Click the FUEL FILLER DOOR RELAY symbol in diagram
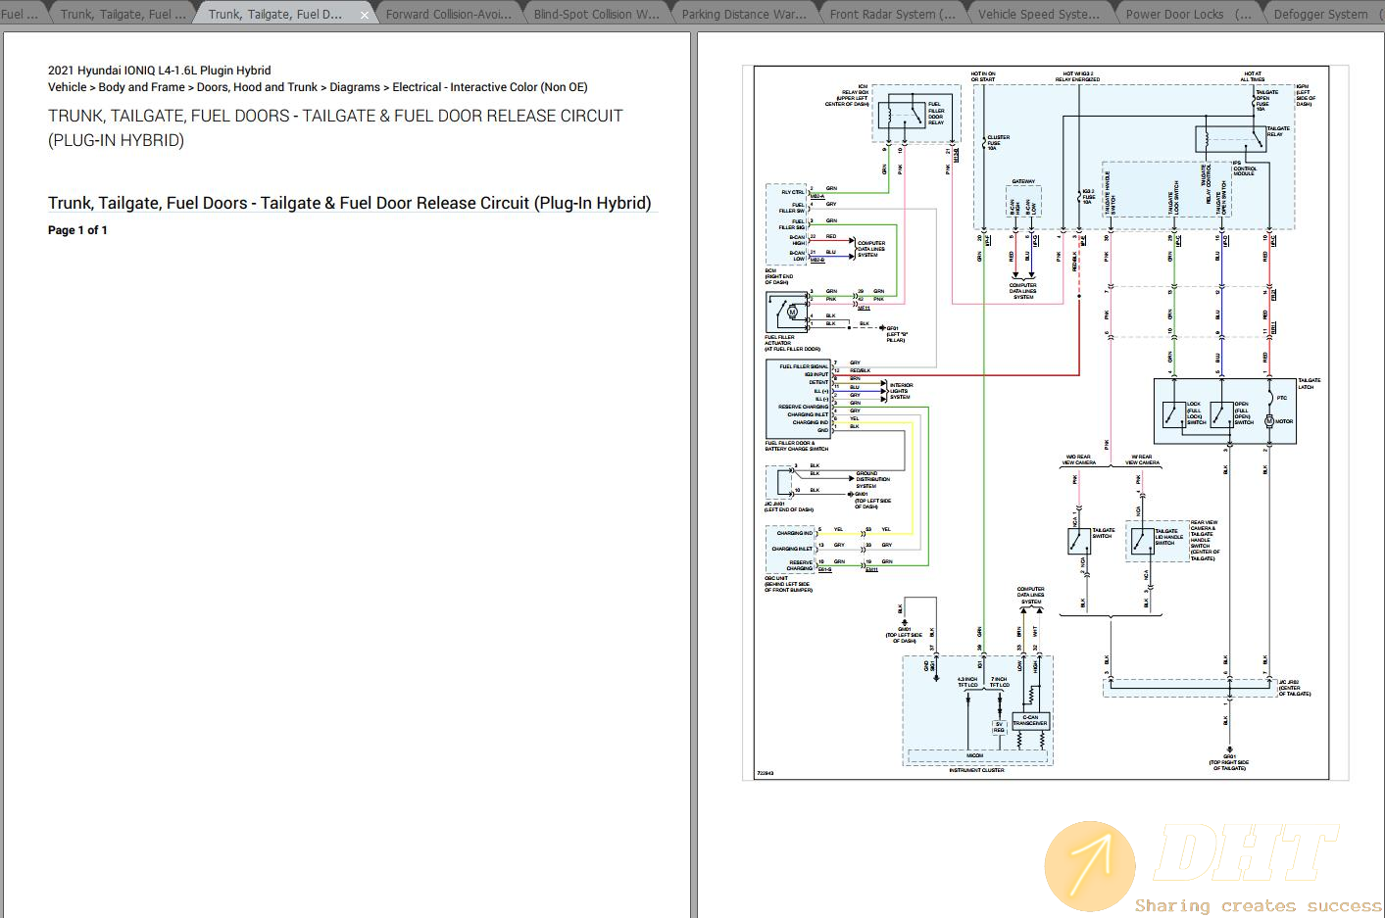The image size is (1385, 918). (x=901, y=115)
